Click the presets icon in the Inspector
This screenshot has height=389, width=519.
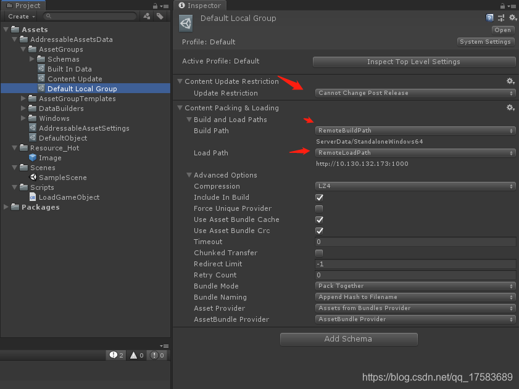coord(501,17)
